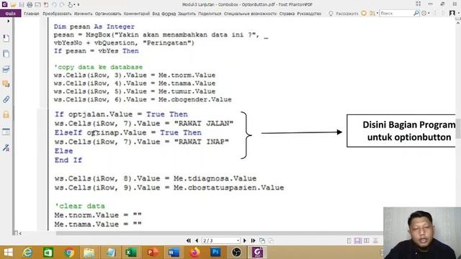Open the Форма tab
Screen dimensions: 461x259
pos(169,14)
